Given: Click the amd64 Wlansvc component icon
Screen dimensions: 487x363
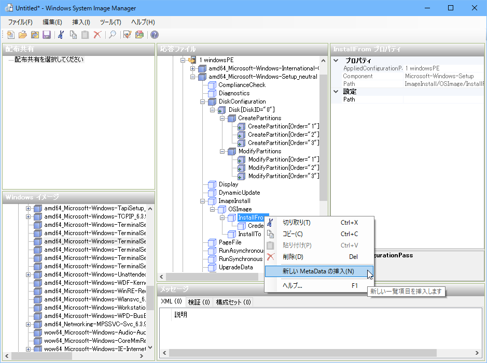Looking at the screenshot, I should [x=38, y=299].
